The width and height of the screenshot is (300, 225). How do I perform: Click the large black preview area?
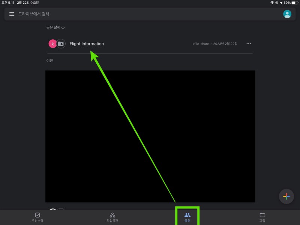(150, 136)
